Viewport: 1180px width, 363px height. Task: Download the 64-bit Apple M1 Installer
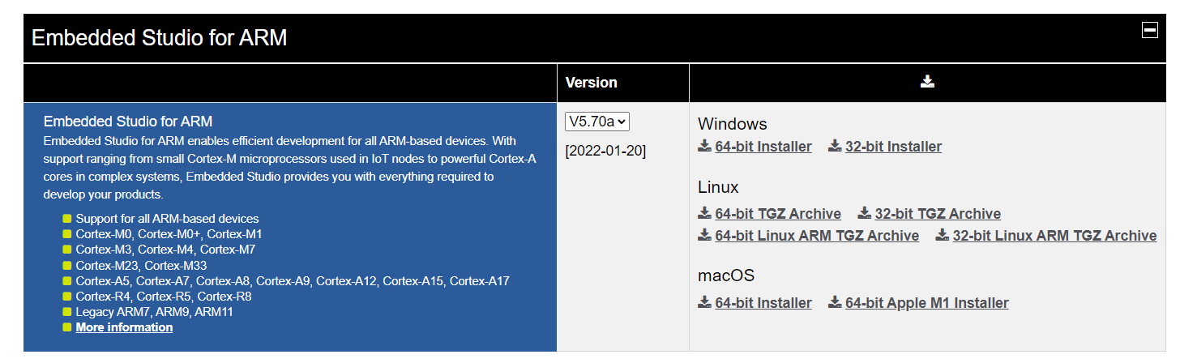tap(927, 303)
